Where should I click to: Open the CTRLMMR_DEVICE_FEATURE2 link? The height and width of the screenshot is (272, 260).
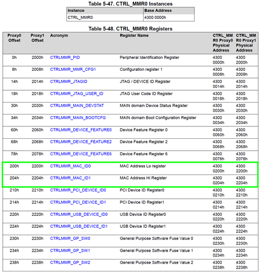tap(81, 142)
